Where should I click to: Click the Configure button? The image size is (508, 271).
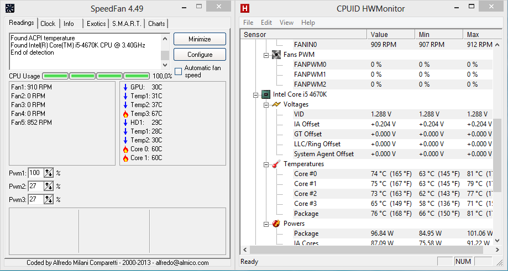point(200,54)
